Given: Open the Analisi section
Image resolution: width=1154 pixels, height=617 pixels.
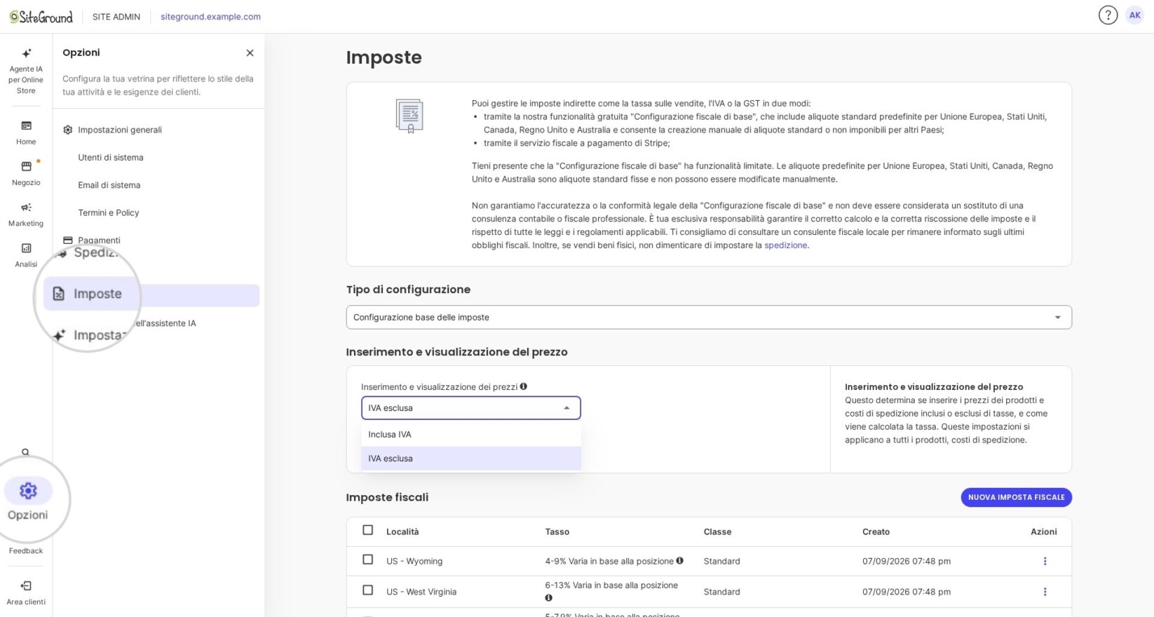Looking at the screenshot, I should [x=26, y=255].
